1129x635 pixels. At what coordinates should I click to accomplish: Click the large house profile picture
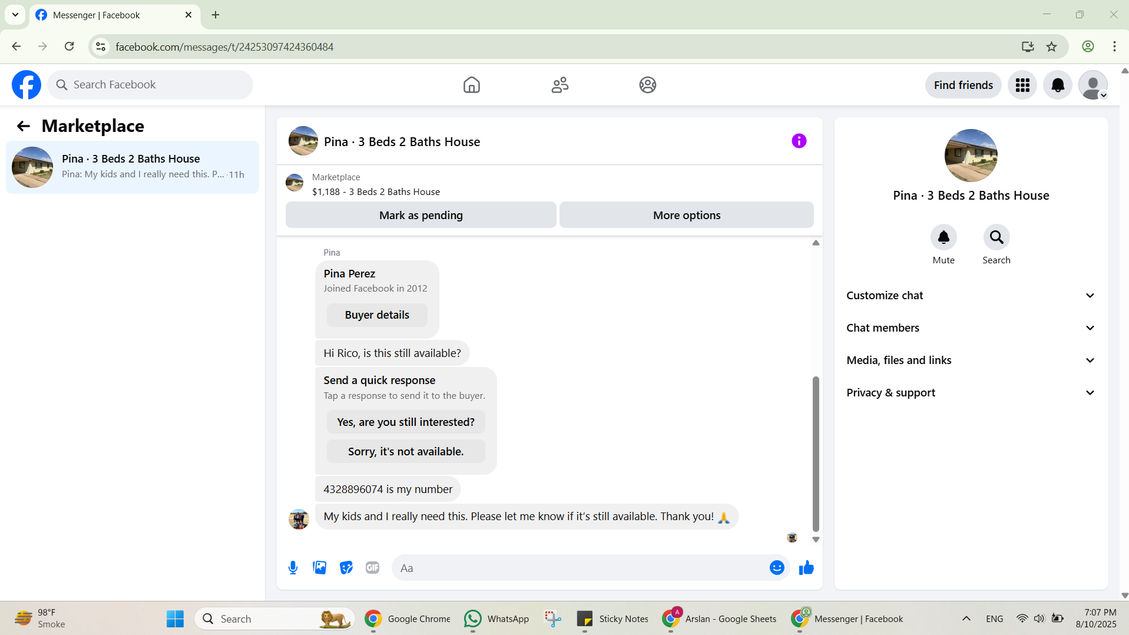coord(971,156)
